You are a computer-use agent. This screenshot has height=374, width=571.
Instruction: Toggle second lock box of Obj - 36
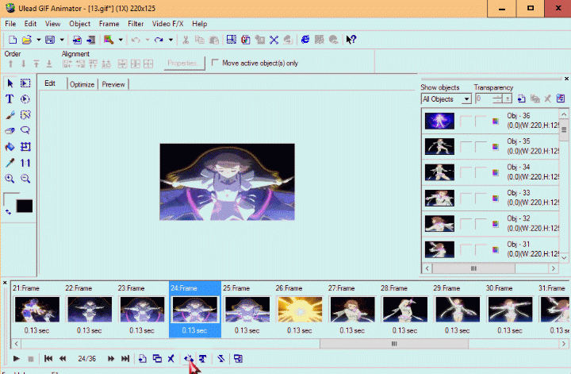coord(481,121)
